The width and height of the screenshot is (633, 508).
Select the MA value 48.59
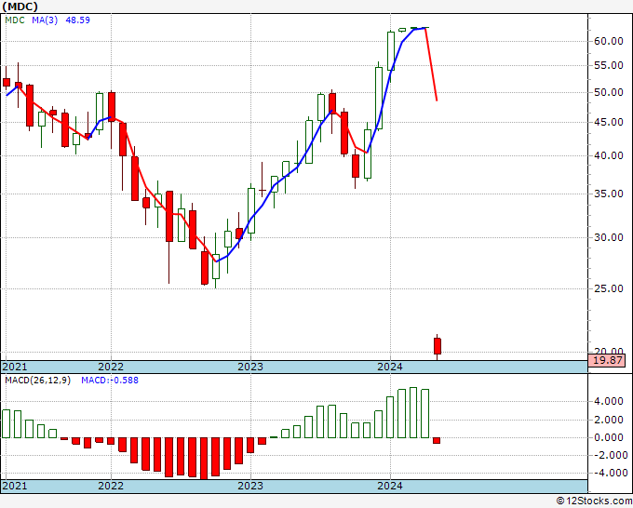[77, 20]
